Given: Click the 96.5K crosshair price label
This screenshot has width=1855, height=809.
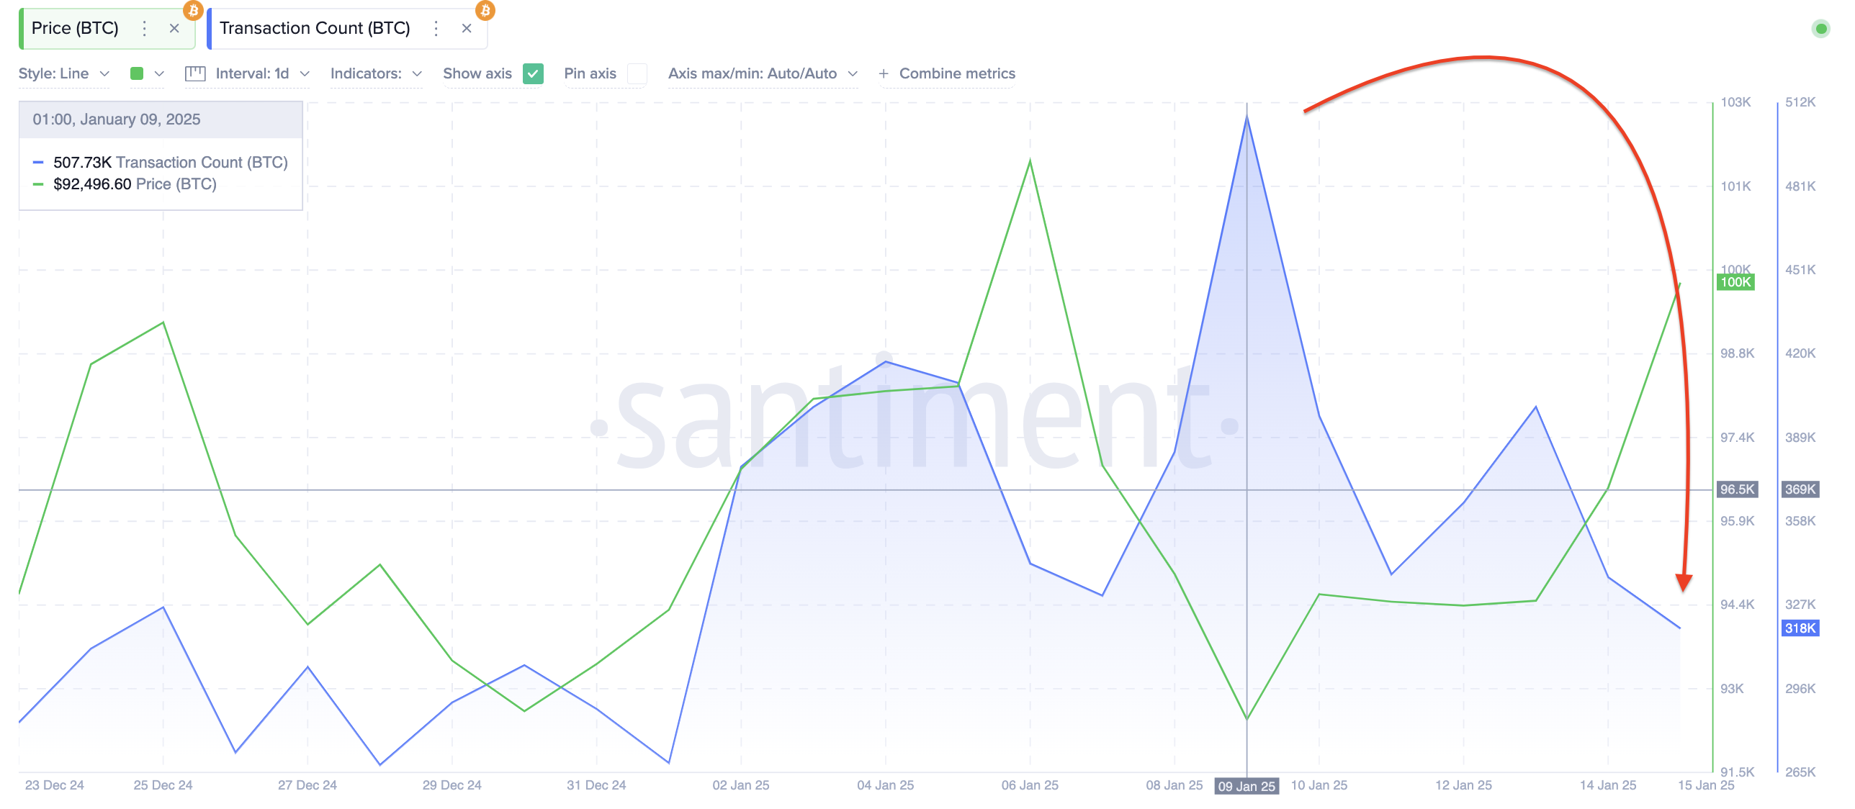Looking at the screenshot, I should pos(1737,489).
